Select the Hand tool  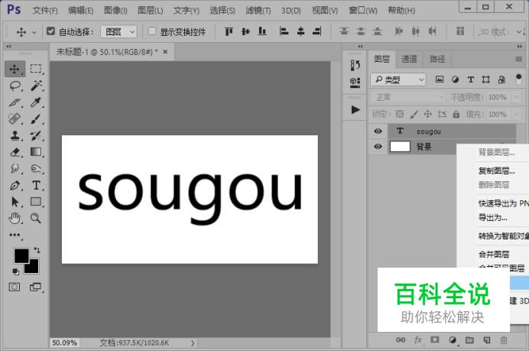click(x=15, y=219)
